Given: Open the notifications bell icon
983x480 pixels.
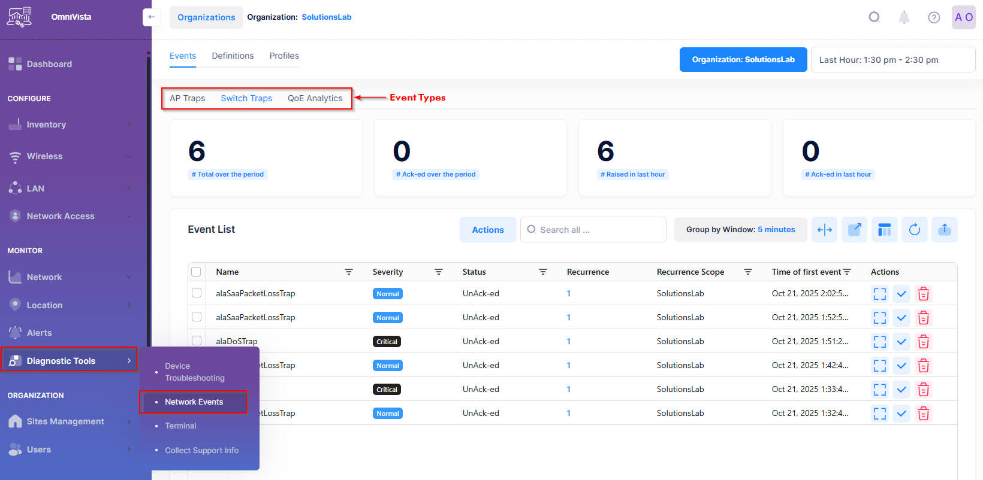Looking at the screenshot, I should tap(904, 17).
